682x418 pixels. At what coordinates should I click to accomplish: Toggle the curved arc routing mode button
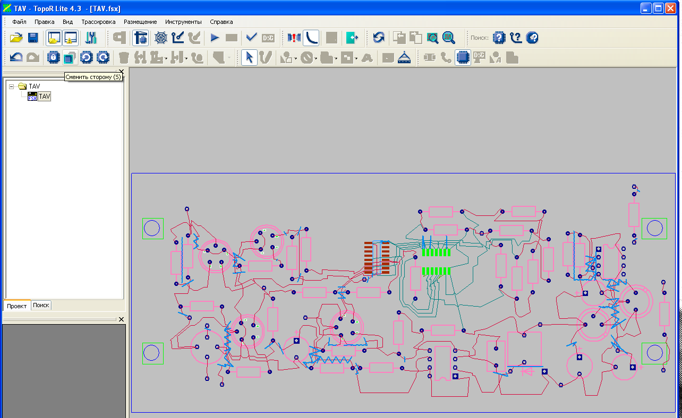coord(311,38)
